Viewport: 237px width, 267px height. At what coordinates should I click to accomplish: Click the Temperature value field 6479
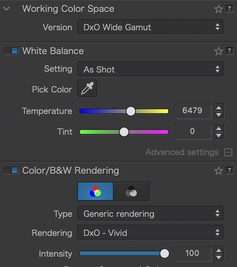tap(192, 111)
